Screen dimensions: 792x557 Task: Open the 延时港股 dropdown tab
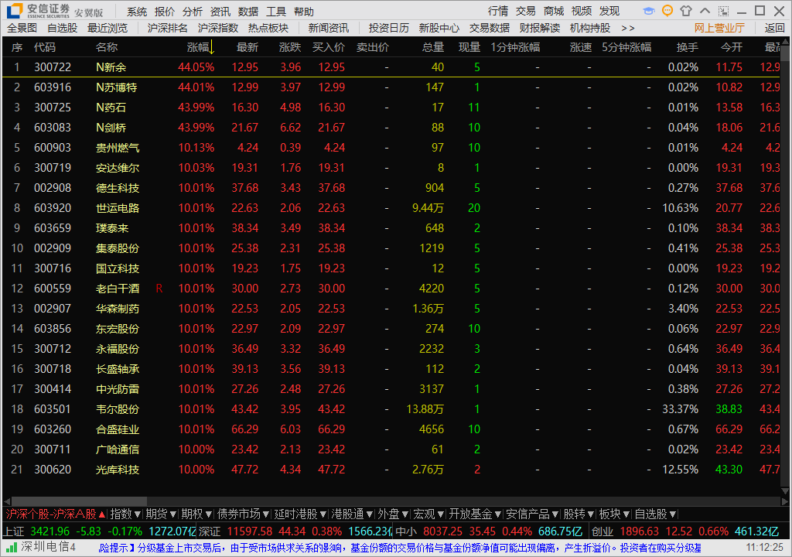pos(300,514)
